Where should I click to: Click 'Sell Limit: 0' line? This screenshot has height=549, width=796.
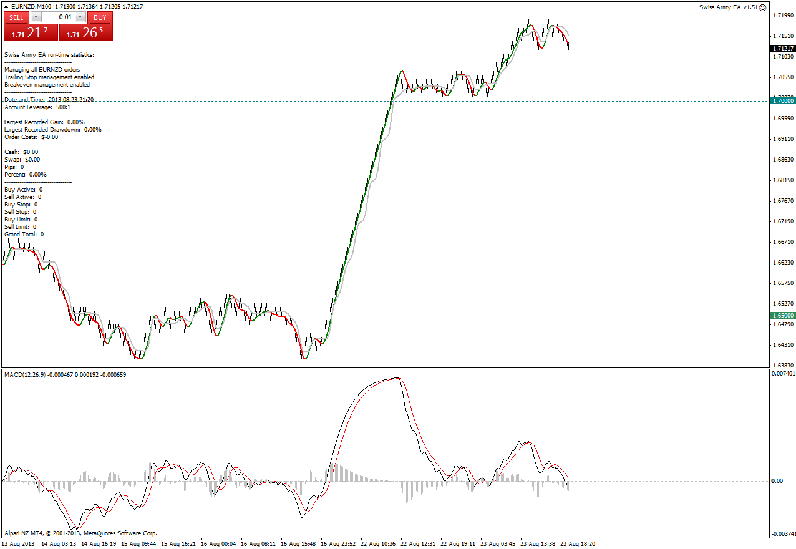point(20,227)
